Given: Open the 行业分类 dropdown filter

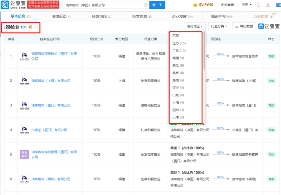Looking at the screenshot, I should [x=219, y=26].
